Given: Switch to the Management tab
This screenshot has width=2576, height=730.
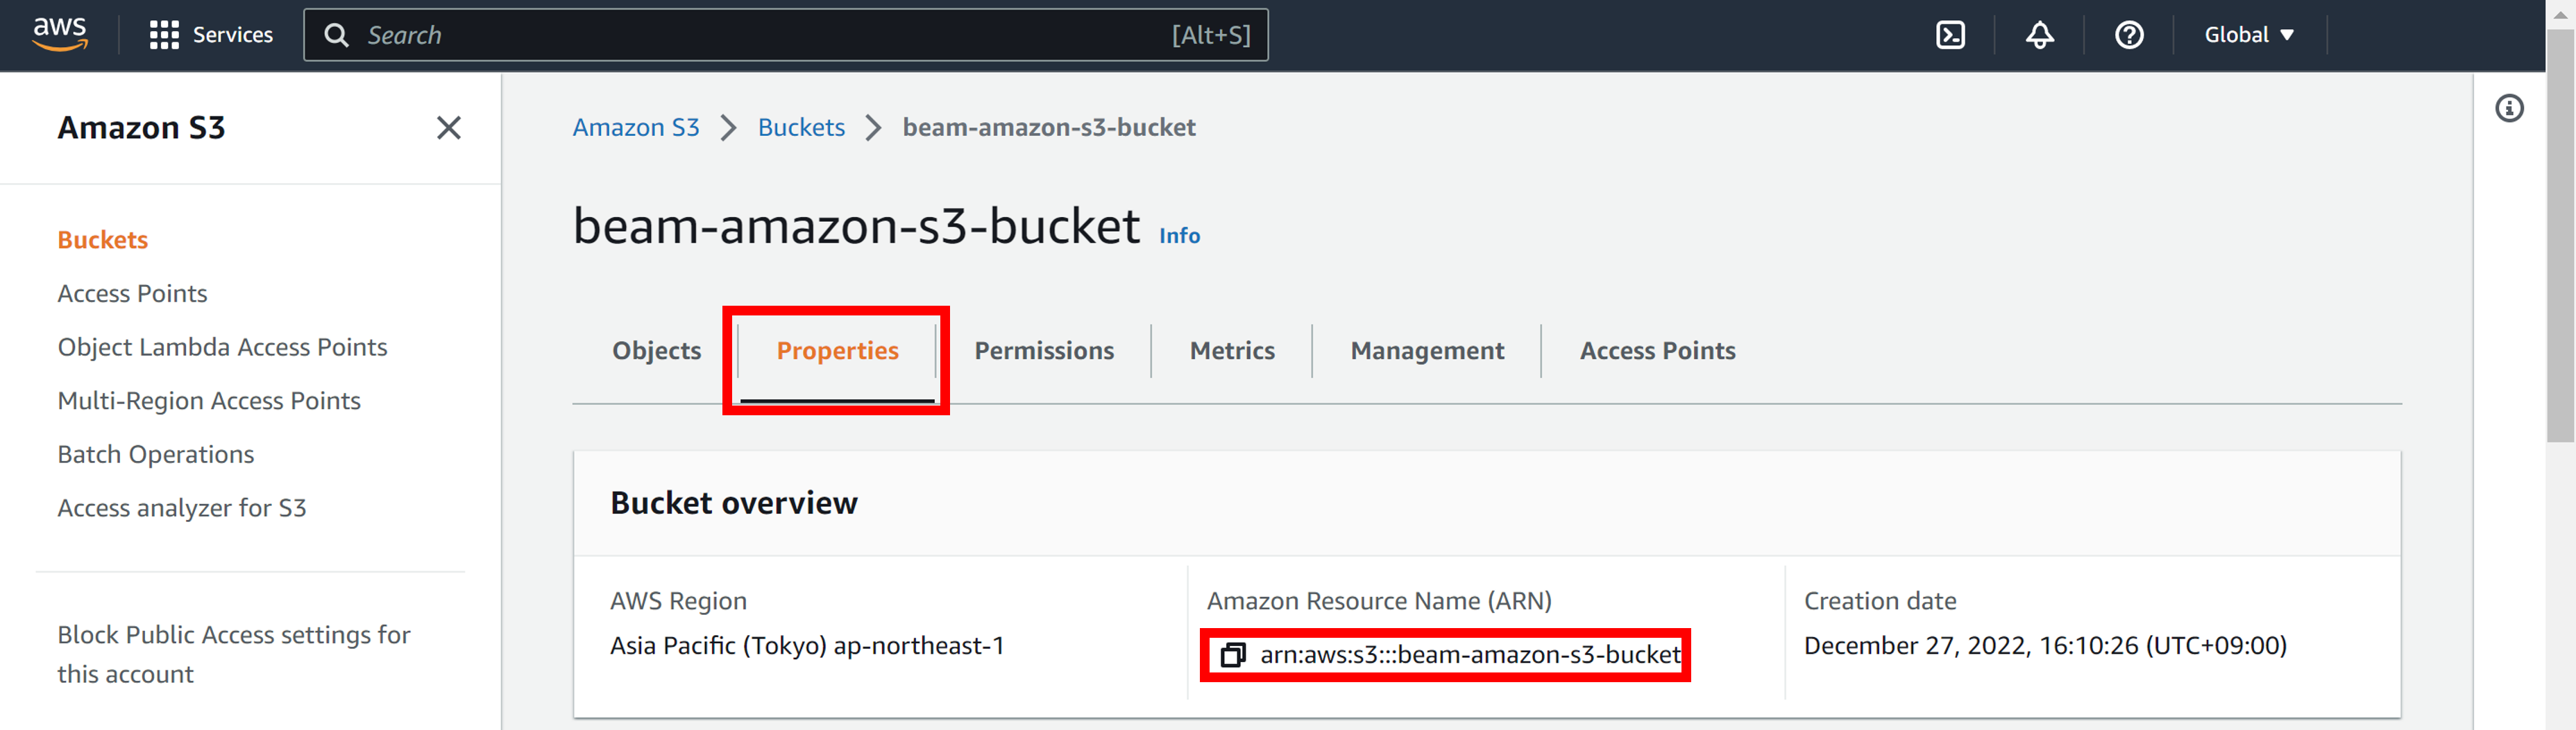Looking at the screenshot, I should pyautogui.click(x=1427, y=351).
